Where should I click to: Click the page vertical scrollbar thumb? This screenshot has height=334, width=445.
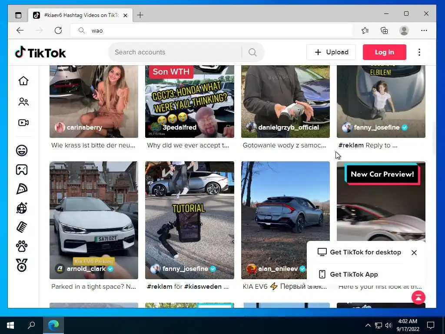(x=434, y=138)
